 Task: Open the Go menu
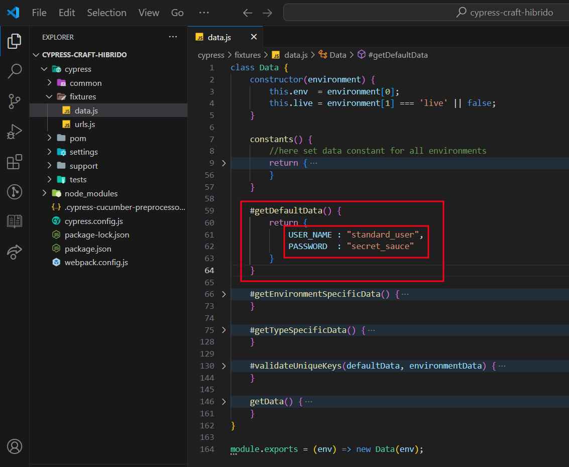click(x=177, y=13)
